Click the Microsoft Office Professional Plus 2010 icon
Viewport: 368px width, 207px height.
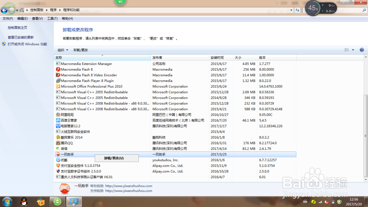(58, 86)
